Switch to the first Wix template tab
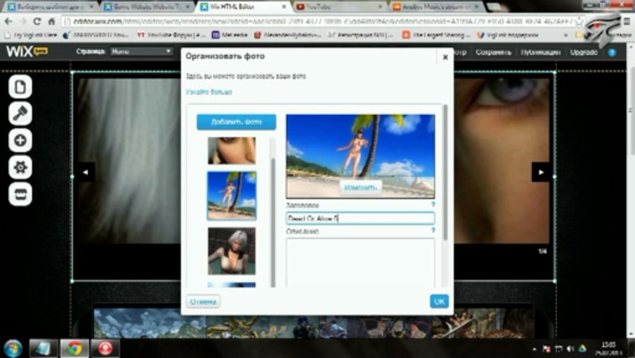Viewport: 635px width, 358px height. pyautogui.click(x=50, y=7)
